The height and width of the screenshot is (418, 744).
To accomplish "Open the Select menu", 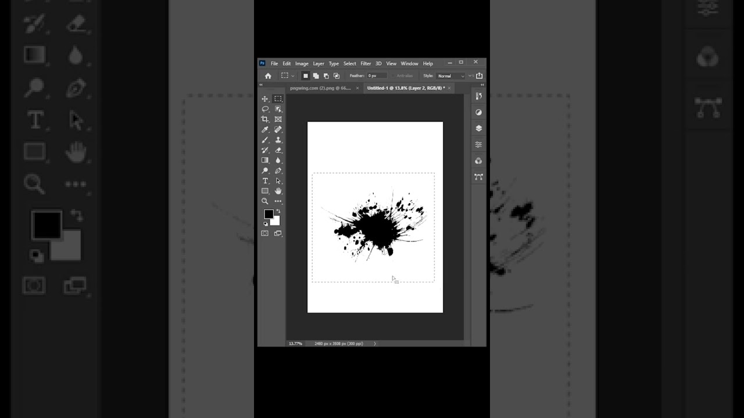I will tap(350, 63).
